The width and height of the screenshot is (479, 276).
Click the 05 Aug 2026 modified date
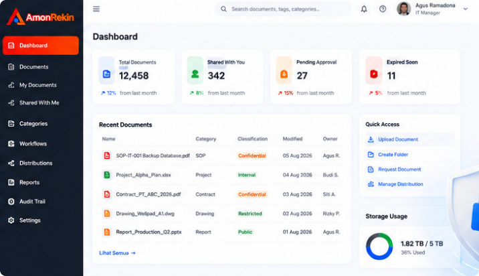(297, 155)
